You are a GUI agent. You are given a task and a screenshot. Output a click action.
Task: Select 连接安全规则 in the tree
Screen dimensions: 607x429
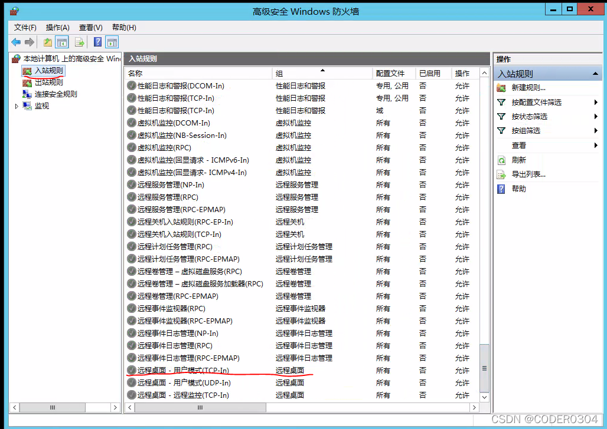point(56,94)
